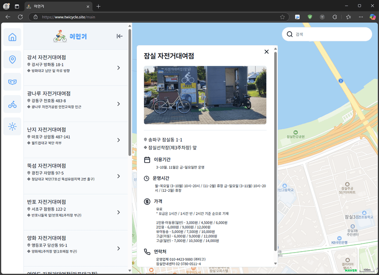Click the detail panel scrollbar
The height and width of the screenshot is (275, 379).
[275, 151]
